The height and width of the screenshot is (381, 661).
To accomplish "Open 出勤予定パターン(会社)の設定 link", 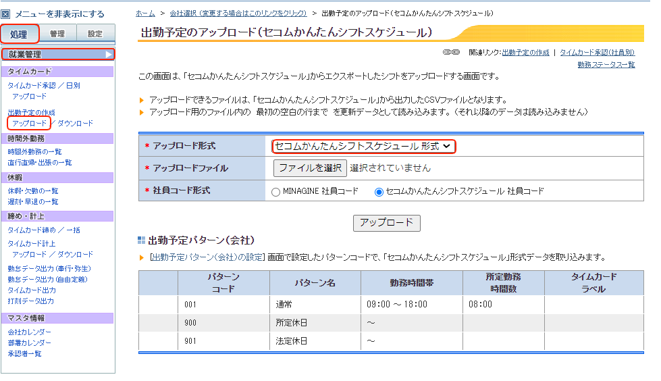I will tap(207, 257).
